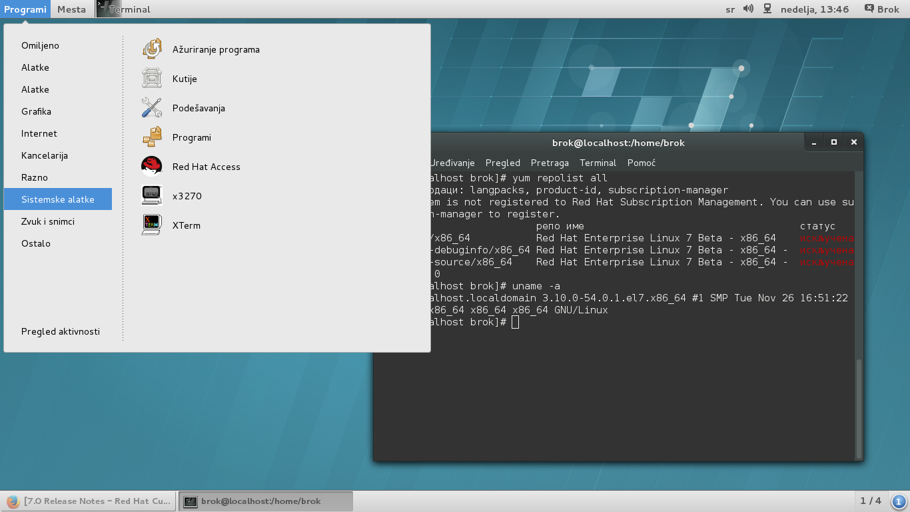910x512 pixels.
Task: Launch XTerm from its icon
Action: (x=152, y=225)
